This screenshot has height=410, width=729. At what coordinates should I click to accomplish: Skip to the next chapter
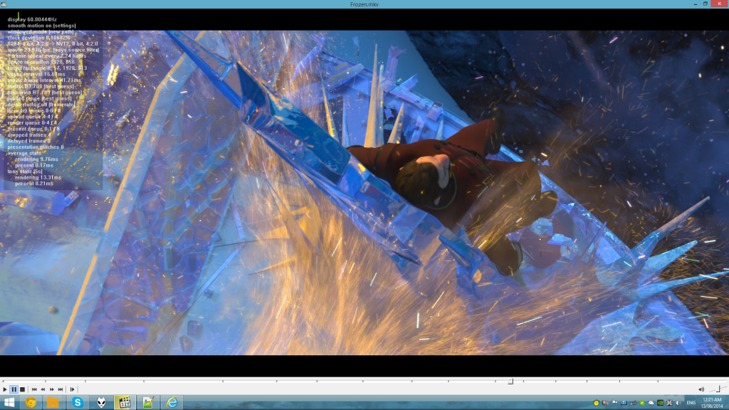[61, 389]
